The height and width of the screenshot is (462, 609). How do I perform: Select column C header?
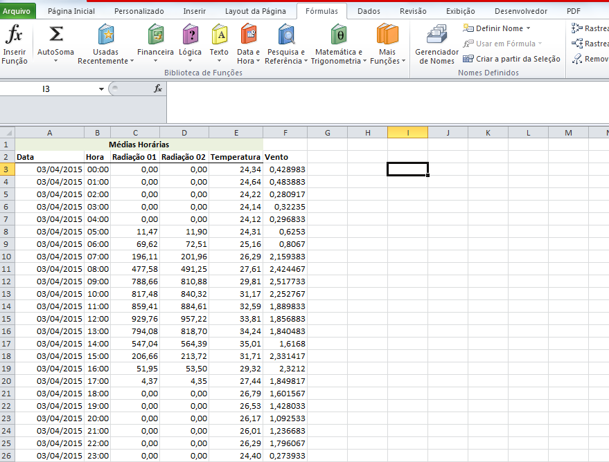point(135,133)
